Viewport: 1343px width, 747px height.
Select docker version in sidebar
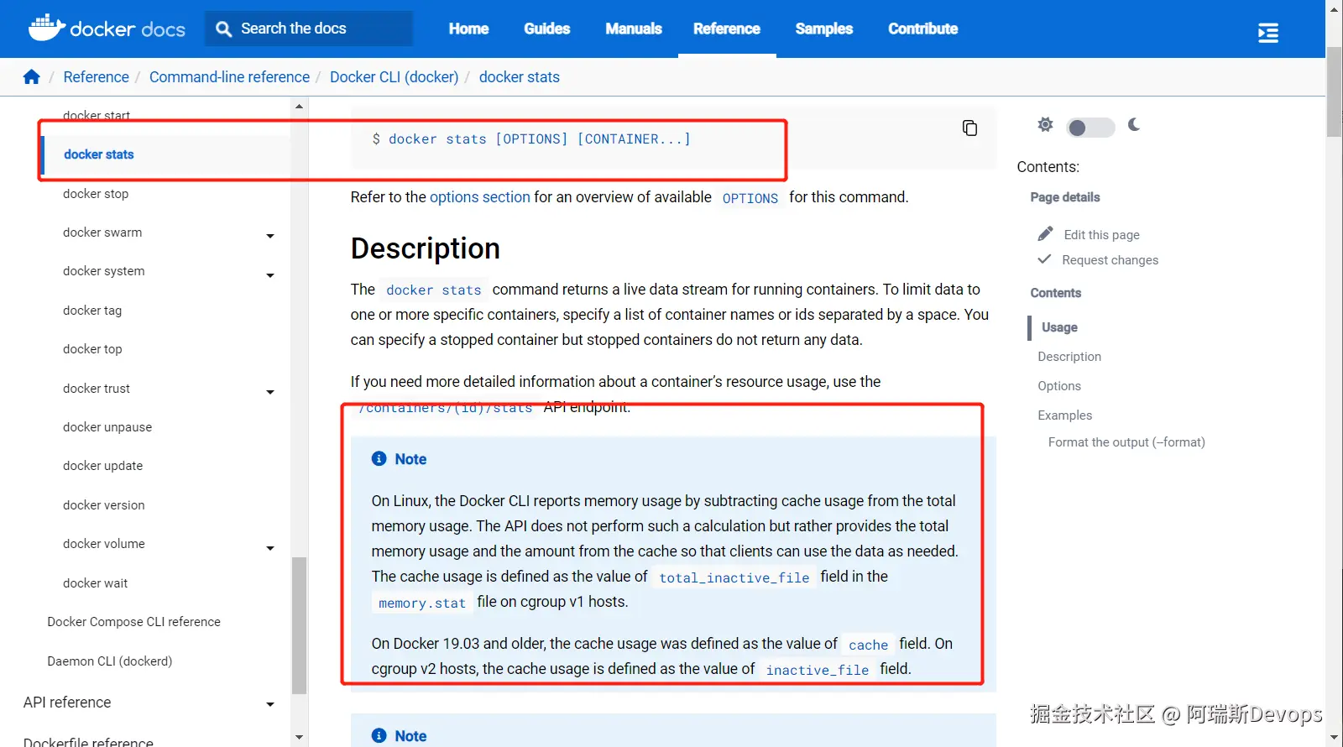click(103, 505)
